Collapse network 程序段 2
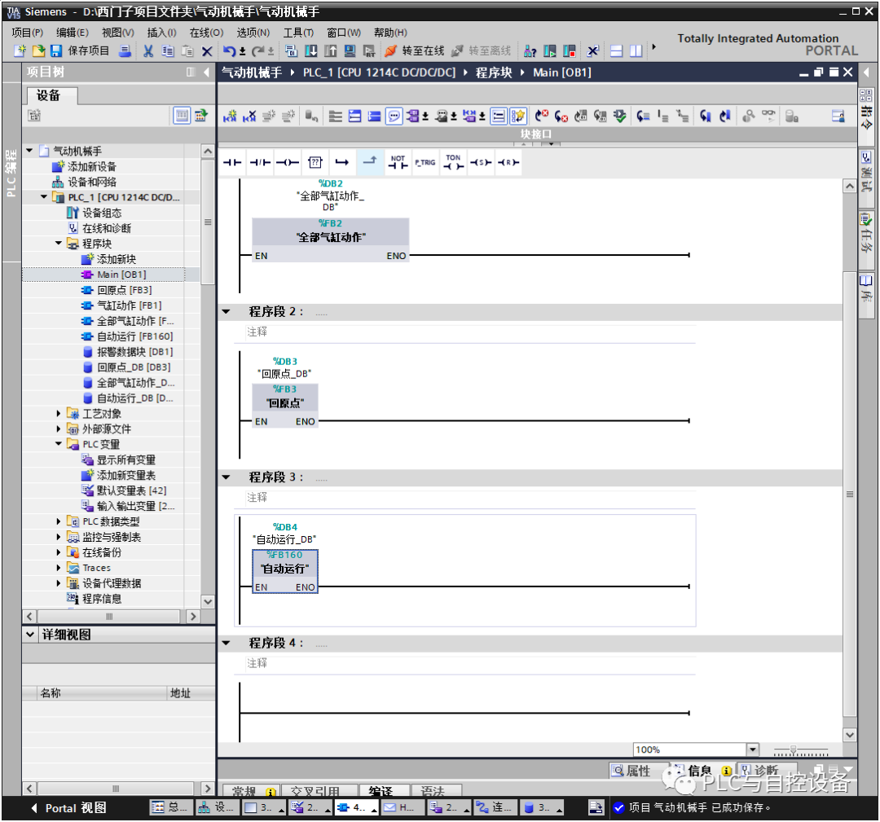This screenshot has height=822, width=880. click(227, 312)
